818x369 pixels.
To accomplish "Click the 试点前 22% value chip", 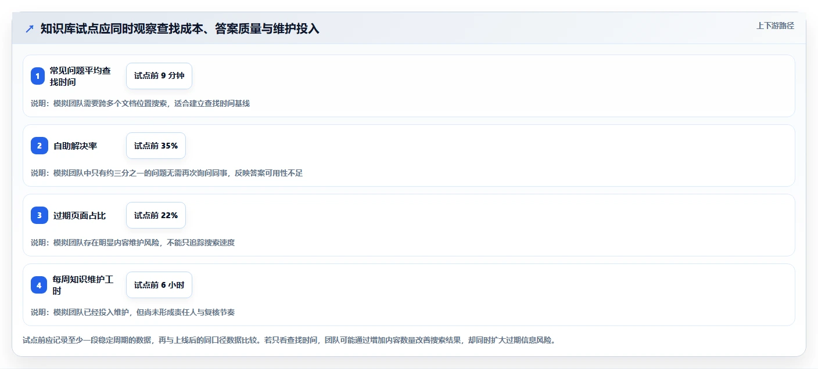I will (x=156, y=215).
